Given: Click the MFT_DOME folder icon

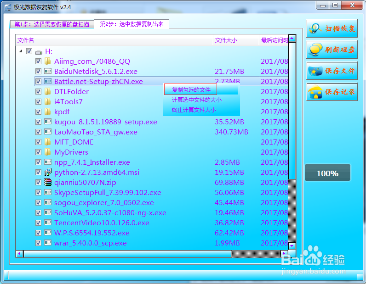Looking at the screenshot, I should (x=48, y=142).
